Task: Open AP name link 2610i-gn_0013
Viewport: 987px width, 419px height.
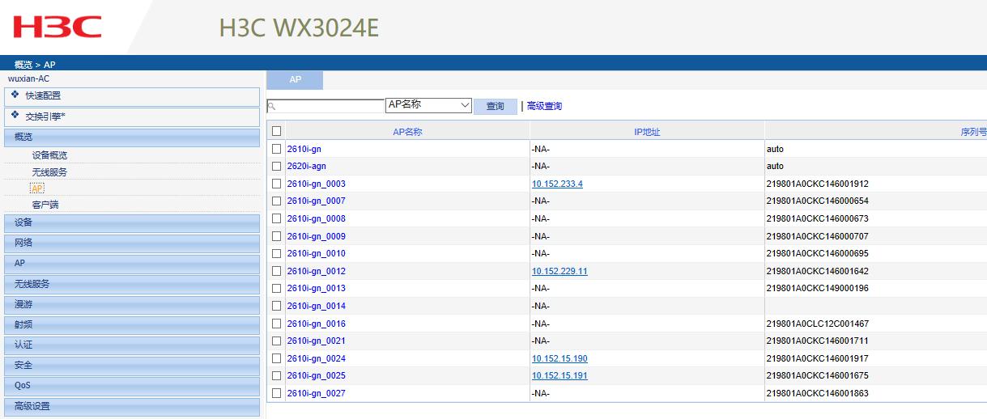Action: pyautogui.click(x=317, y=289)
